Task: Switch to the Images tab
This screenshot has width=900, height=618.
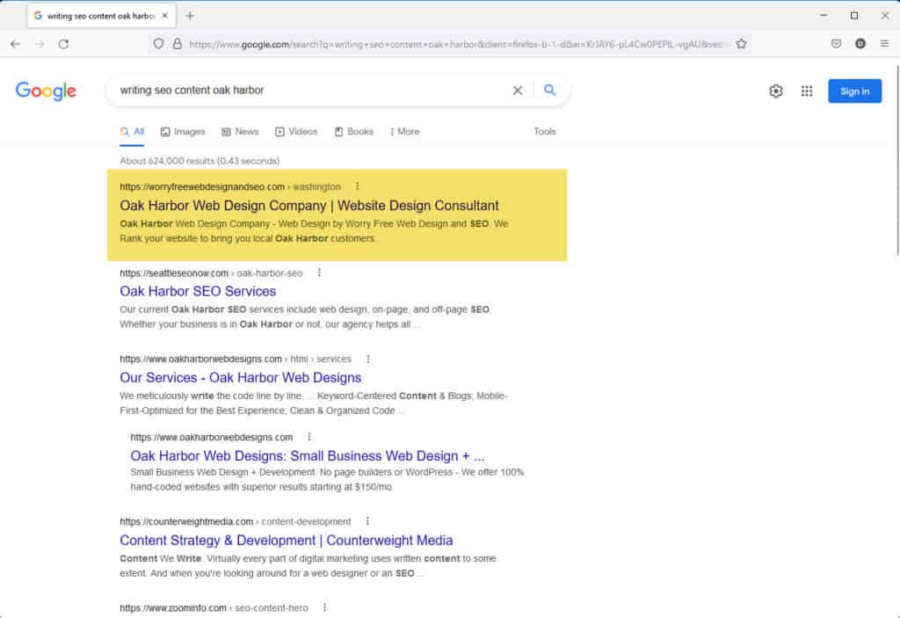Action: click(x=183, y=132)
